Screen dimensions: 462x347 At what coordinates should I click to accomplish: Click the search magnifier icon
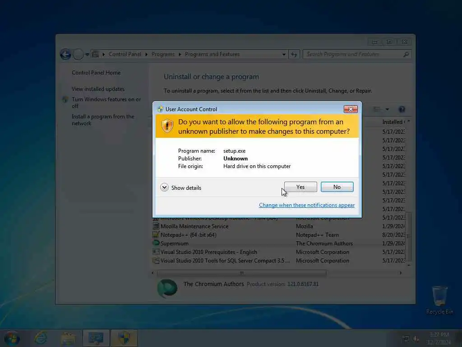[406, 54]
